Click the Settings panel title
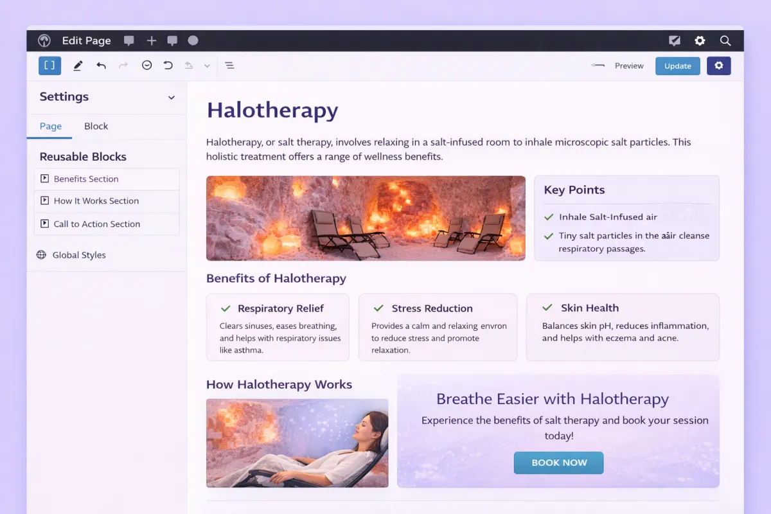The height and width of the screenshot is (514, 771). 64,97
